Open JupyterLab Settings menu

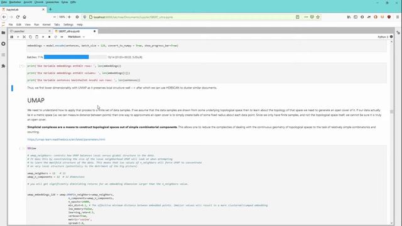(68, 24)
